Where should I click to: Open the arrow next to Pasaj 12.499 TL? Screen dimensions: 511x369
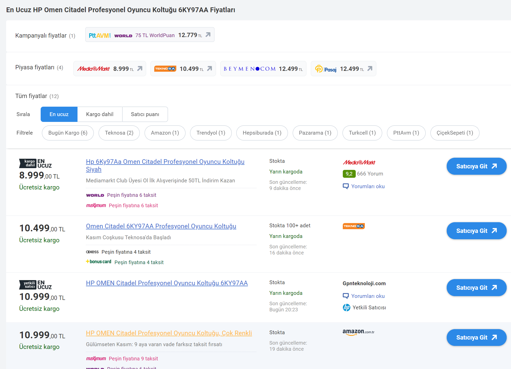[370, 69]
